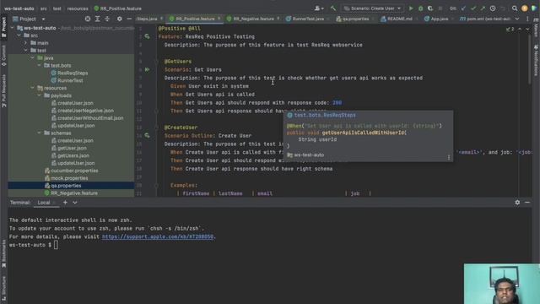Image resolution: width=540 pixels, height=304 pixels.
Task: Collapse the payloads folder
Action: click(40, 95)
